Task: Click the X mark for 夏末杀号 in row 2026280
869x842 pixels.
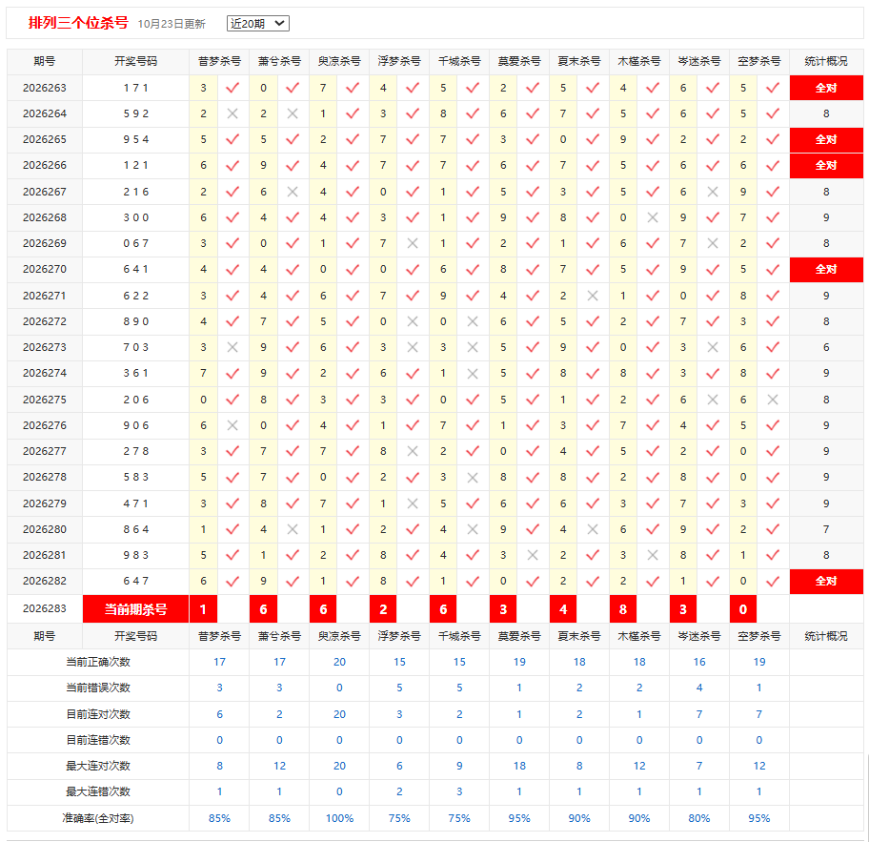Action: 593,529
